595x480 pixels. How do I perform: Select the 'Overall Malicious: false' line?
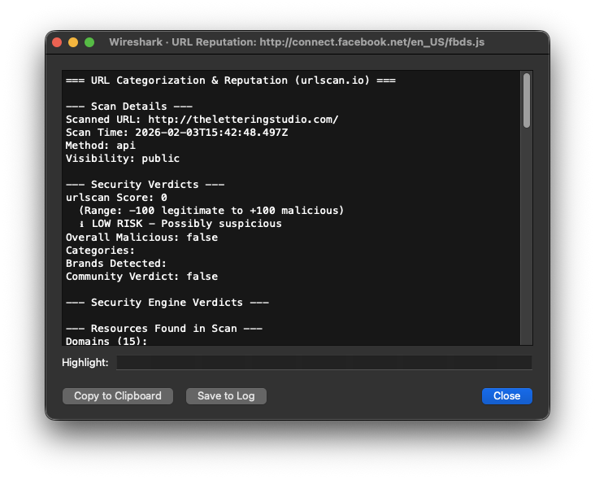tap(142, 238)
